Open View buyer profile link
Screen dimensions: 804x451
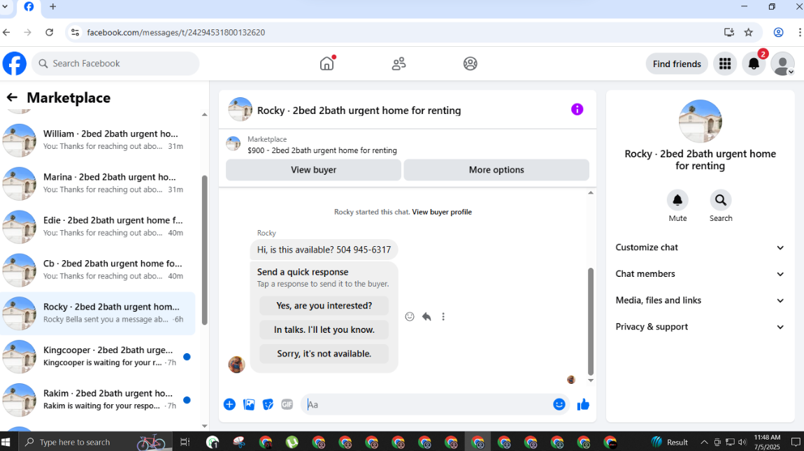pyautogui.click(x=442, y=212)
